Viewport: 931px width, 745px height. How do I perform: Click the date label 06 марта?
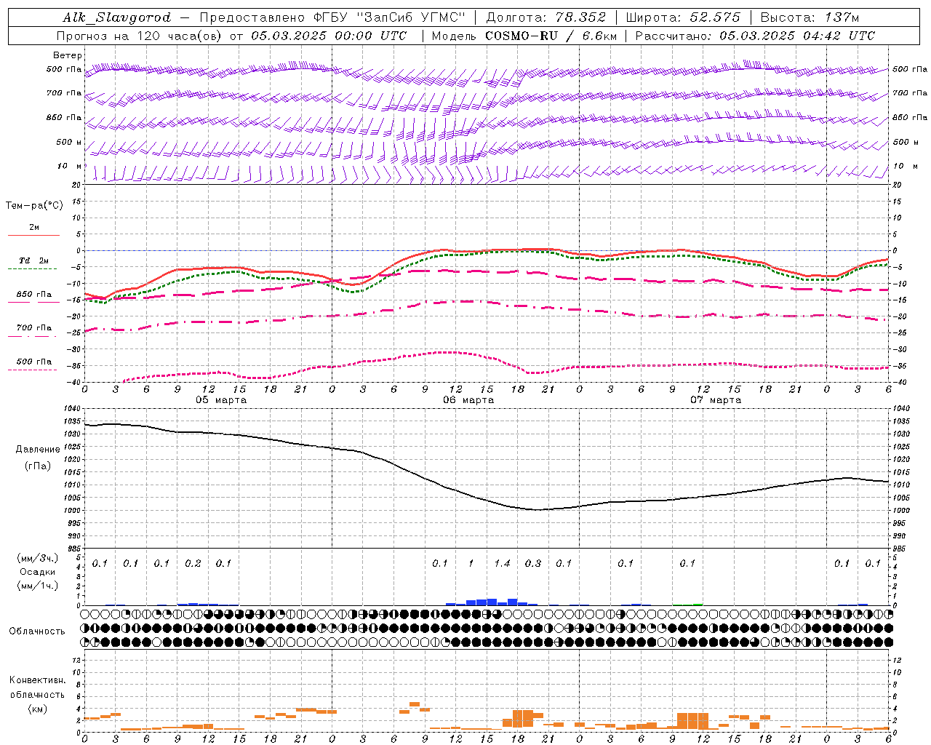[x=468, y=400]
